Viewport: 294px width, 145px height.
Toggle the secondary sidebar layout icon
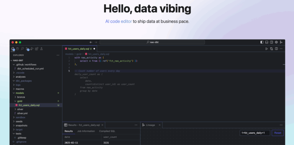(x=271, y=42)
